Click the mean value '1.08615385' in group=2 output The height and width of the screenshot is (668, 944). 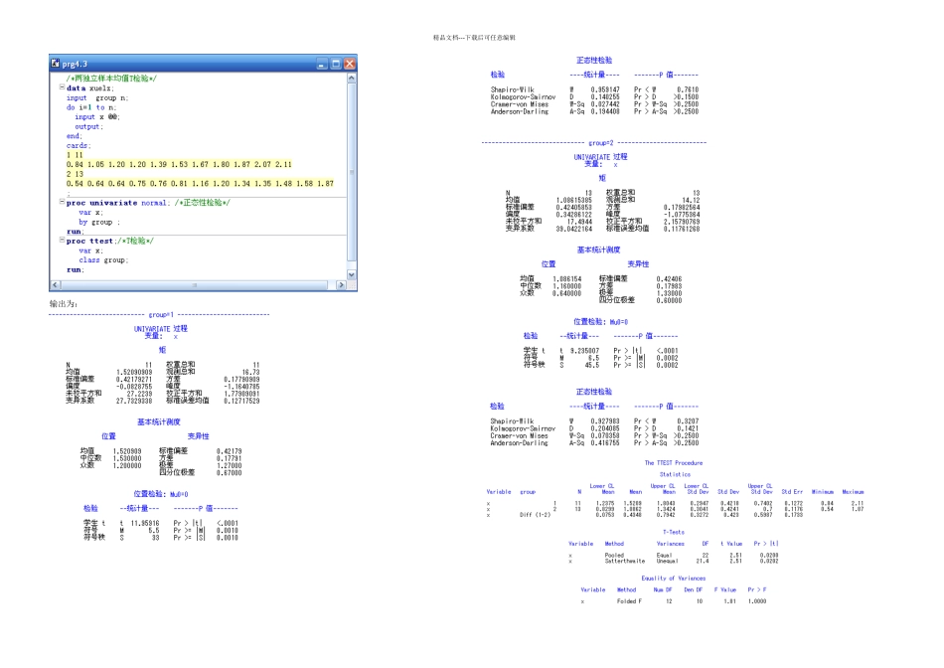573,200
